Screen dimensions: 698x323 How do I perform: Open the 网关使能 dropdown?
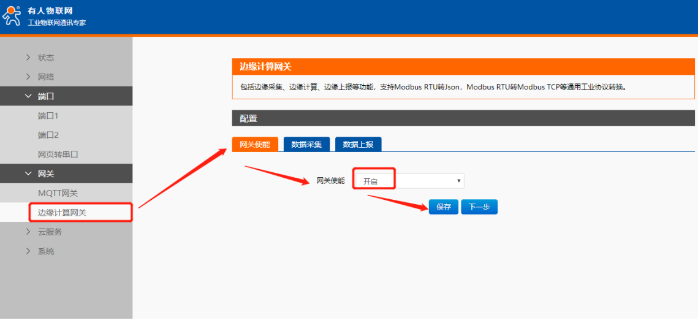point(409,181)
